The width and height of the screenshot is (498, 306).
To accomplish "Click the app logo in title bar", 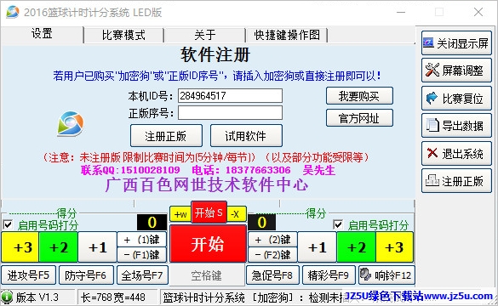I will [12, 12].
